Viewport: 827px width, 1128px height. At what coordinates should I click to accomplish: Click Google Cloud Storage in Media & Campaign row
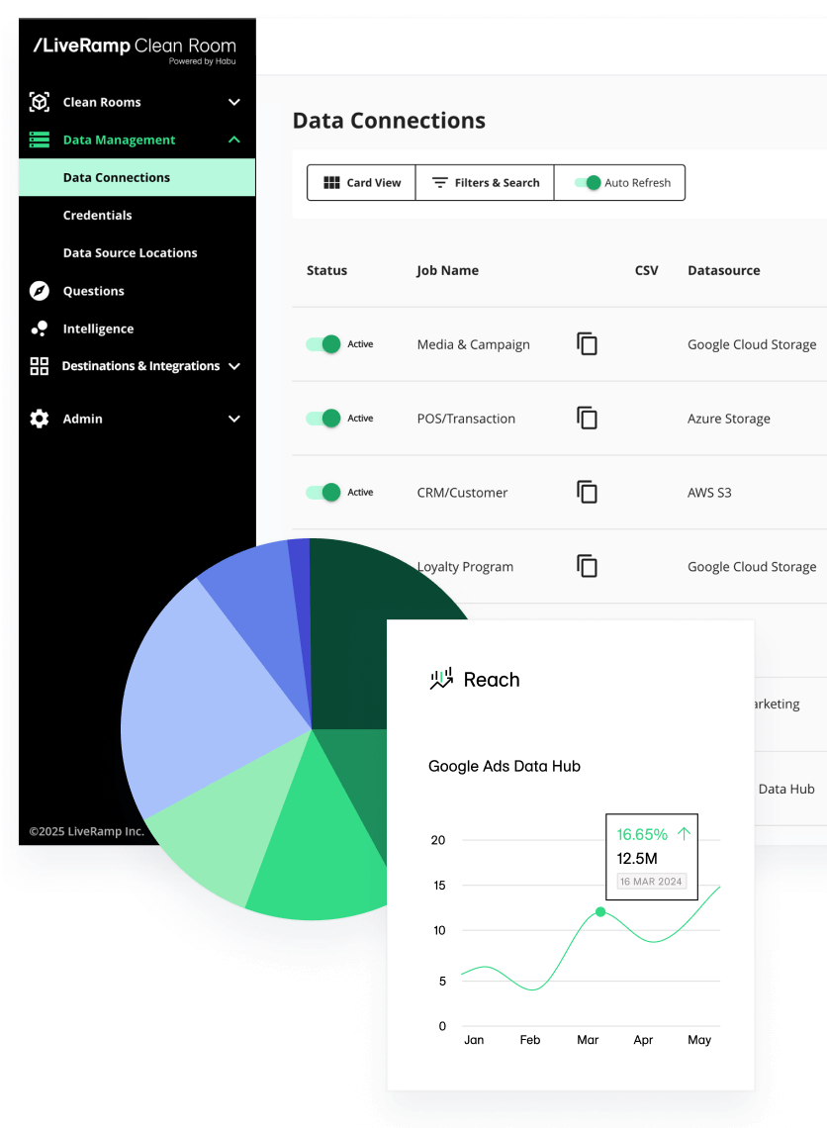(752, 344)
